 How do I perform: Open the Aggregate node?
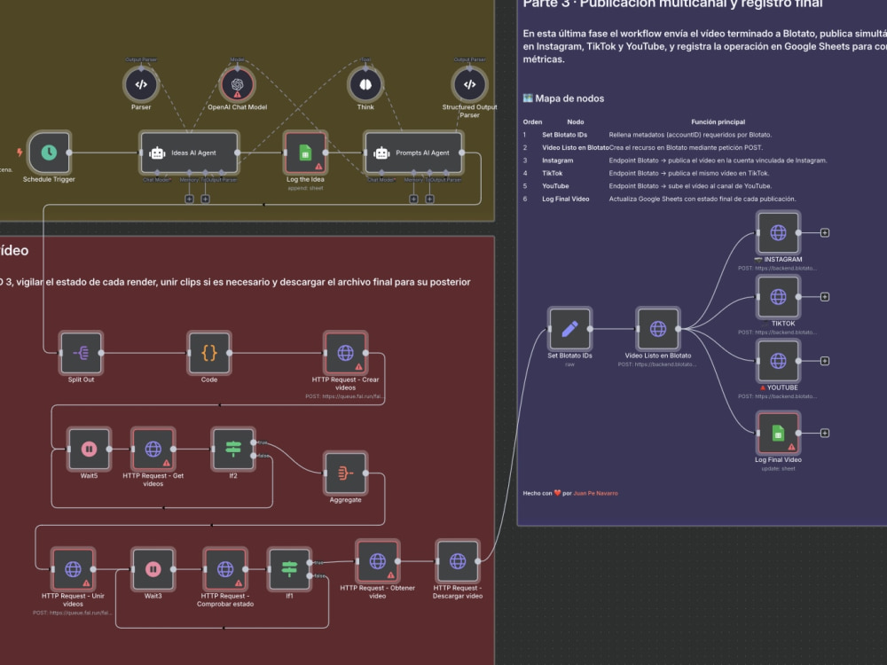[346, 473]
